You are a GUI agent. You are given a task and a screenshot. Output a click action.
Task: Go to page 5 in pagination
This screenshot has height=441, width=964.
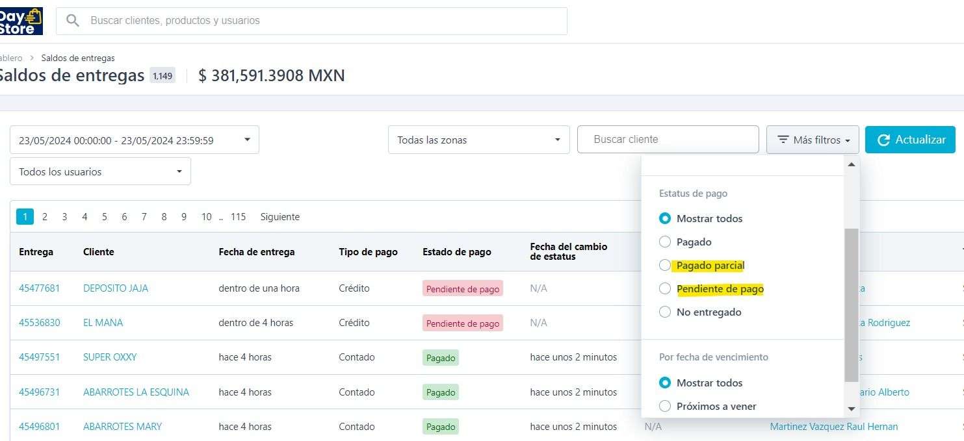coord(104,217)
